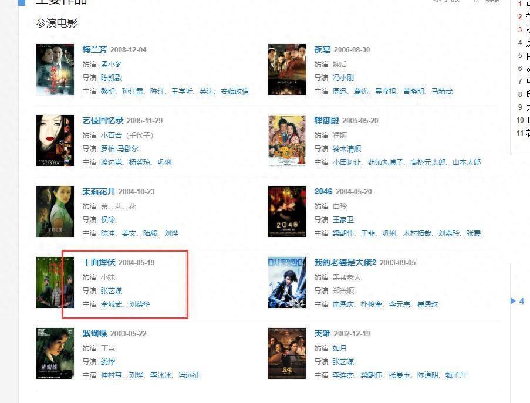Viewport: 530px width, 403px height.
Task: Click the 夜宴 movie poster thumbnail
Action: (287, 69)
